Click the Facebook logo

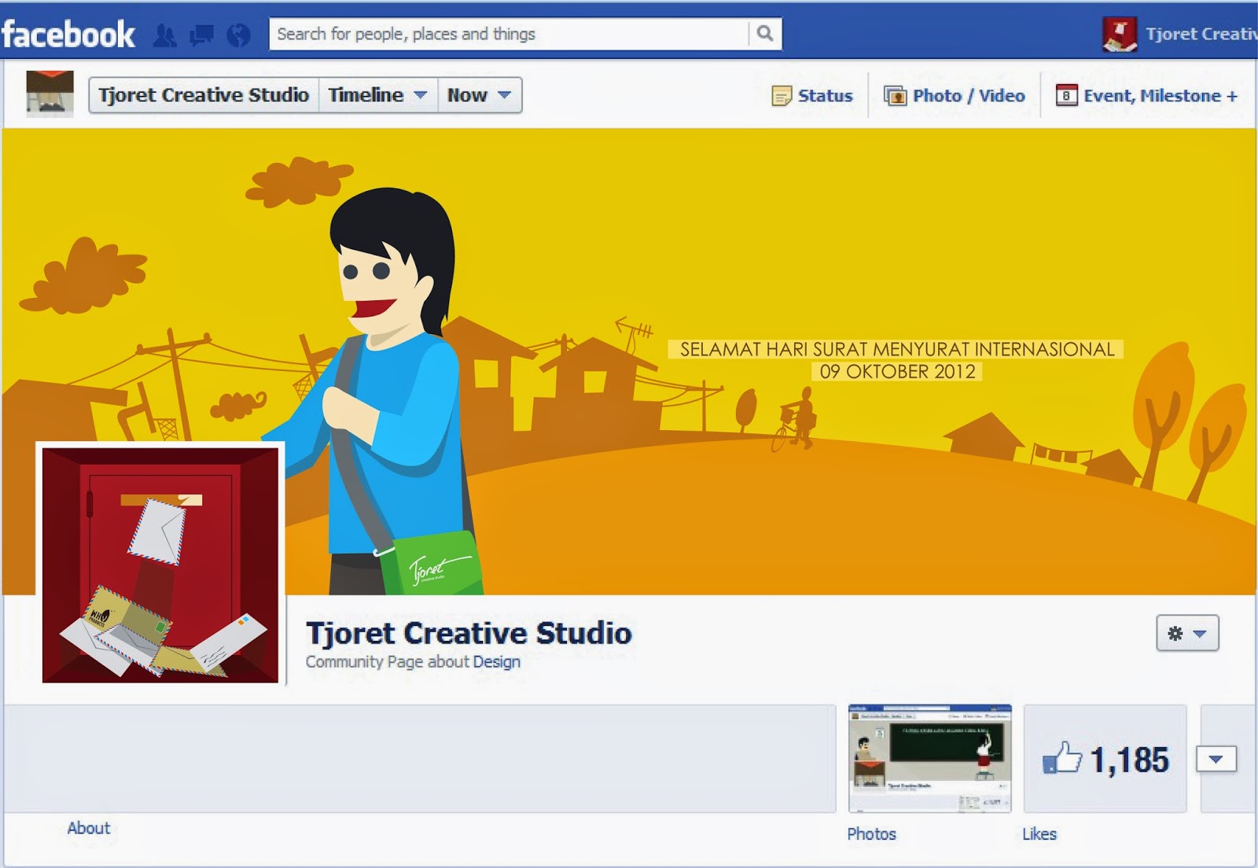[x=68, y=35]
